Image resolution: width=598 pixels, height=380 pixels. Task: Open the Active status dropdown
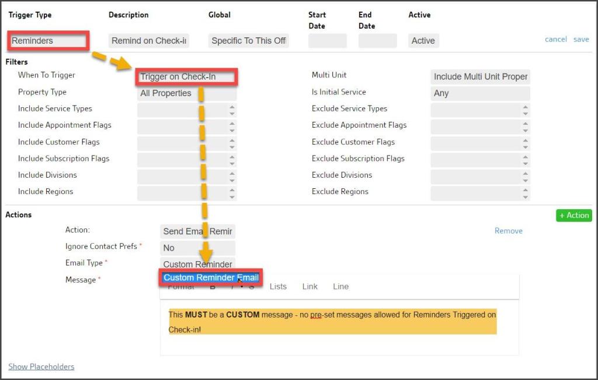(x=423, y=41)
